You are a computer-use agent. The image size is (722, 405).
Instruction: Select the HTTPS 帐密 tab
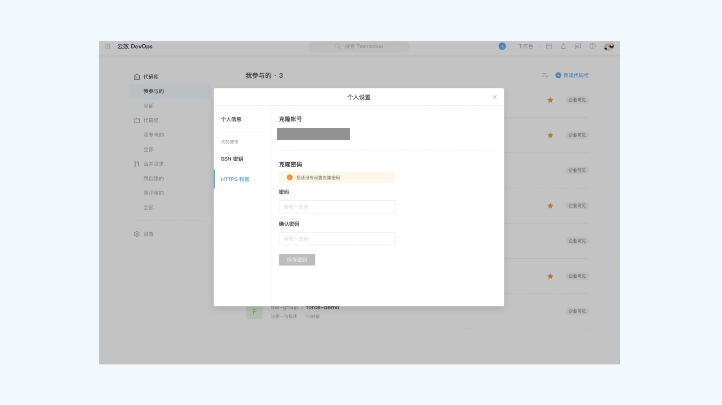235,179
